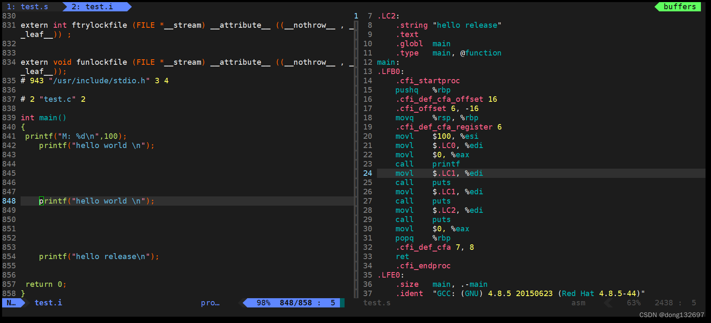
Task: Place cursor on 'int main()' line
Action: click(44, 118)
